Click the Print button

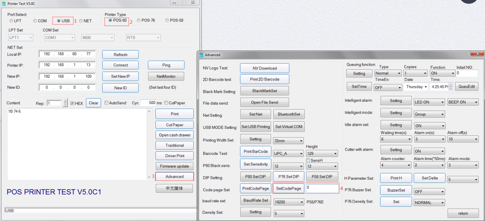174,114
